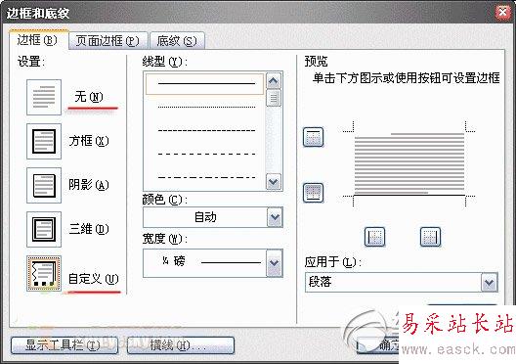Viewport: 516px width, 364px height.
Task: Click the line style list scroll-down arrow
Action: tap(274, 181)
